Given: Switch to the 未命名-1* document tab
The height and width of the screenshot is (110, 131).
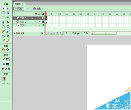Looking at the screenshot, I should [19, 4].
